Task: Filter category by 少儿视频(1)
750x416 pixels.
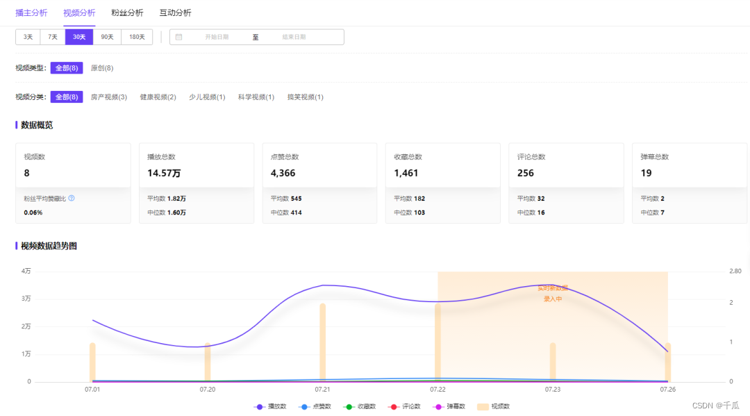Action: pos(207,97)
